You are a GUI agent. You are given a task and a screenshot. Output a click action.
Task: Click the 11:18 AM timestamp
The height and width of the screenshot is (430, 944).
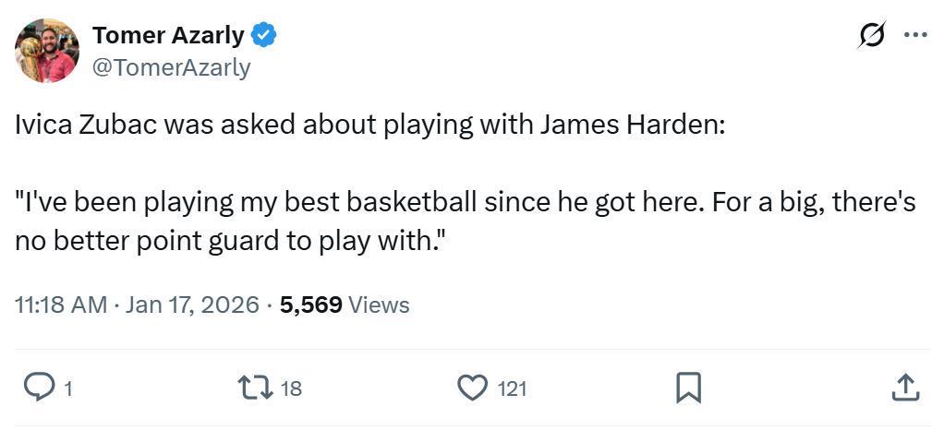pos(61,305)
